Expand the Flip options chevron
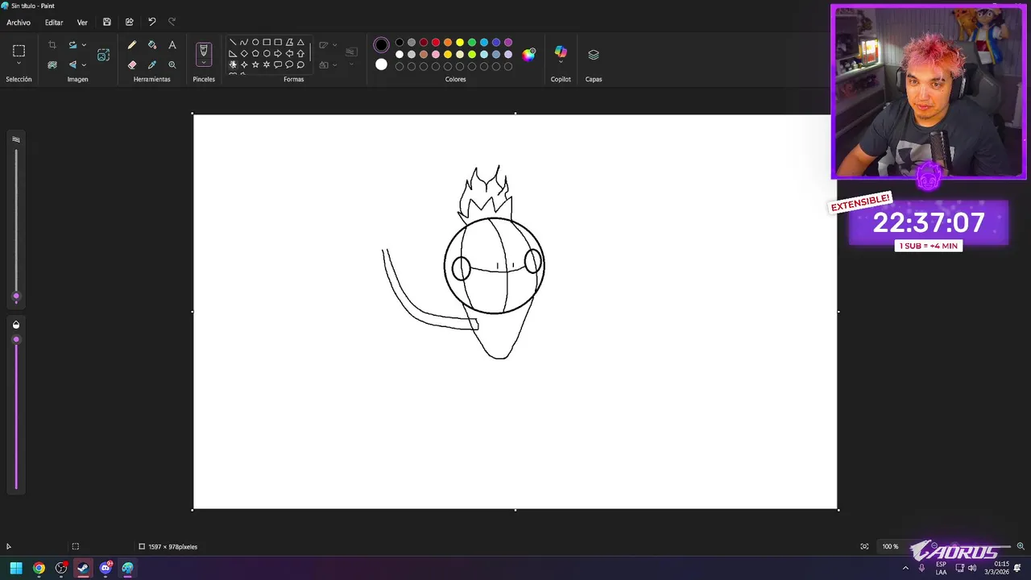 [x=84, y=64]
